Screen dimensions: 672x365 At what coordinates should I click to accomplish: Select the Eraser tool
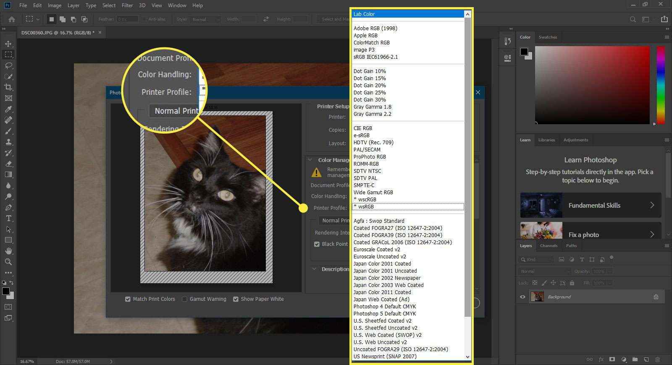coord(8,164)
